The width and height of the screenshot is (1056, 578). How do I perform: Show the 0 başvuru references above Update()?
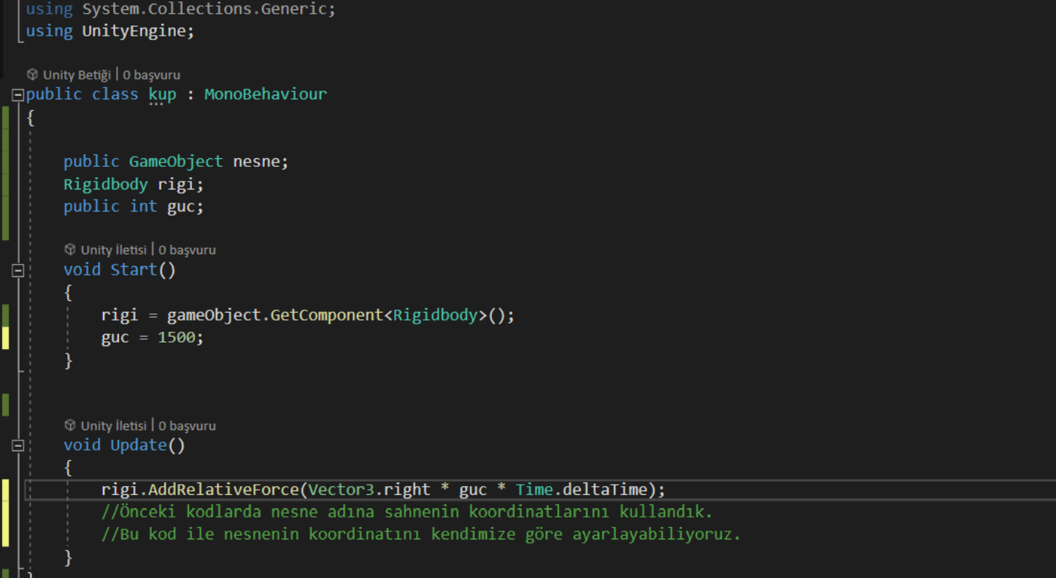[x=187, y=425]
